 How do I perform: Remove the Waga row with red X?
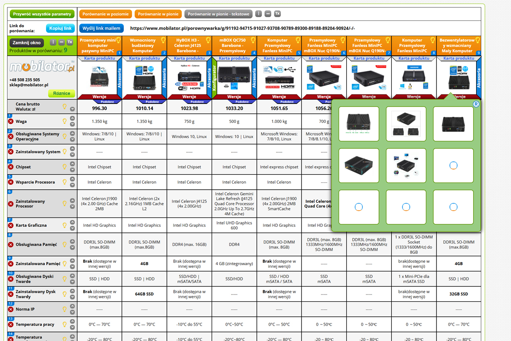(x=11, y=121)
